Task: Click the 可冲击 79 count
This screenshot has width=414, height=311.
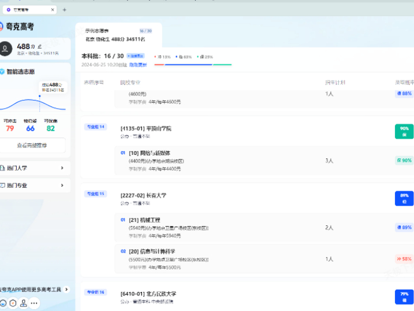Action: pyautogui.click(x=10, y=125)
